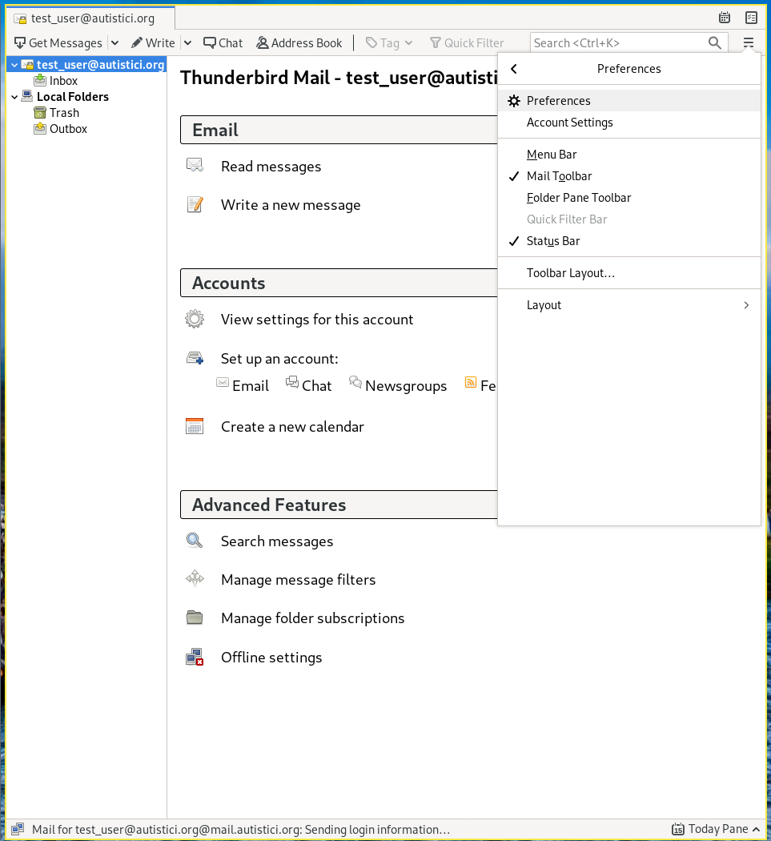The image size is (771, 841).
Task: Toggle the Status Bar option off
Action: 552,241
